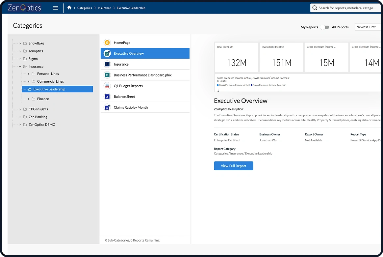This screenshot has width=383, height=257.
Task: Select Categories in the breadcrumb
Action: [85, 8]
